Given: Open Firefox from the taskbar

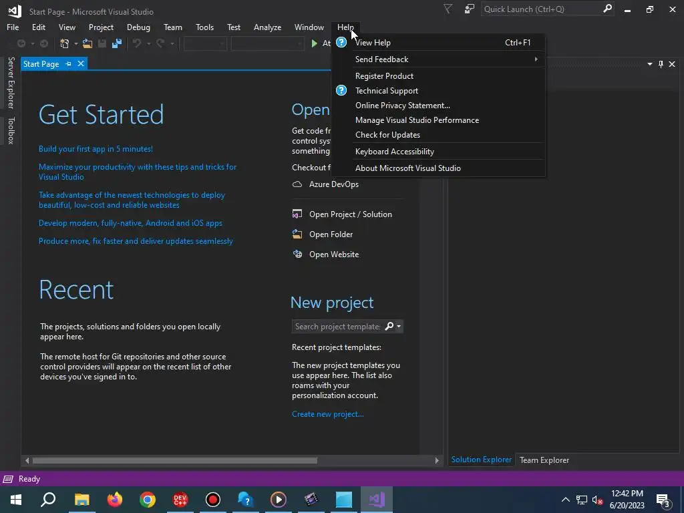Looking at the screenshot, I should 115,500.
